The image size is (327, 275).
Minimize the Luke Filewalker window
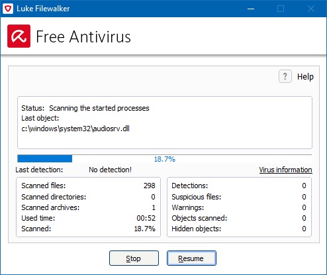[251, 9]
